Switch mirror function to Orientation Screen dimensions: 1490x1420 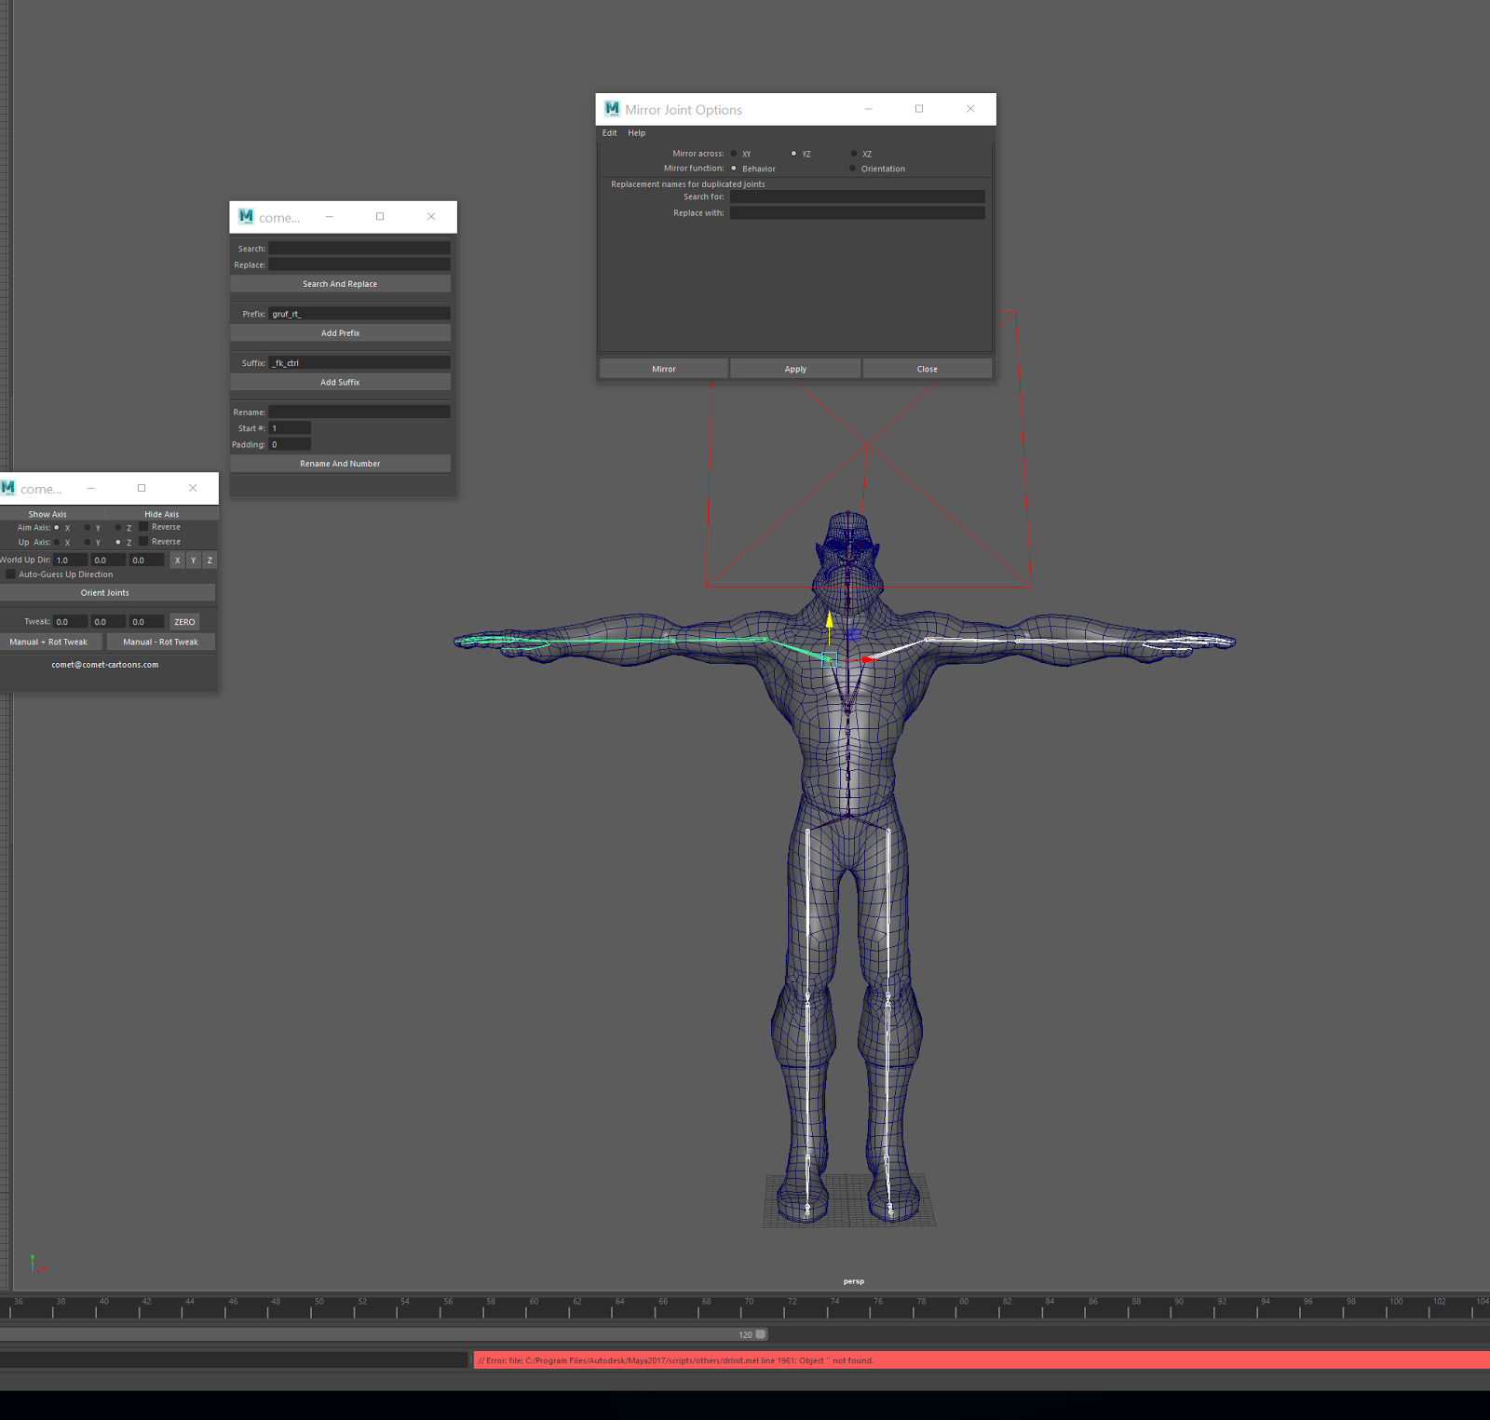tap(853, 169)
